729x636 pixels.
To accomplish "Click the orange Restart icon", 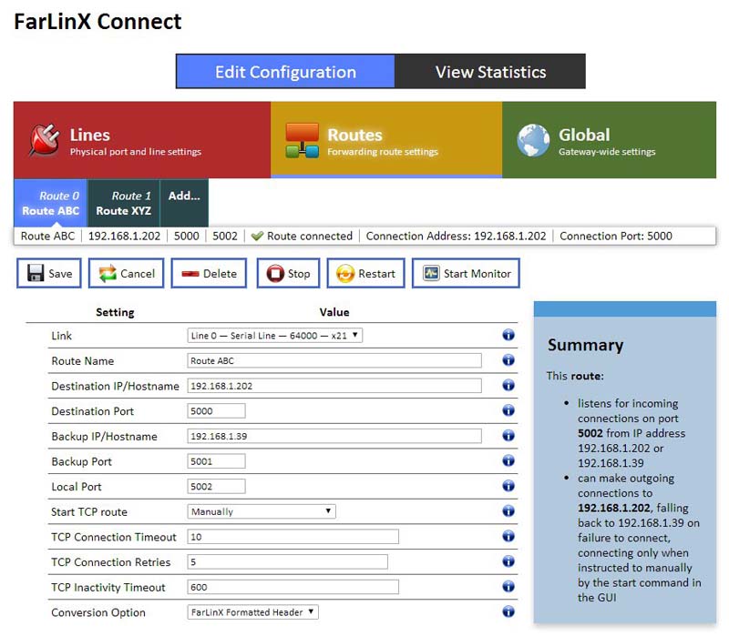I will click(345, 274).
